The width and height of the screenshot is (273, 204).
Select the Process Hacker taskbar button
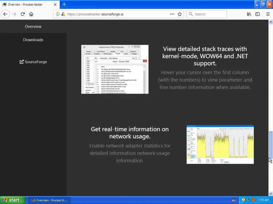click(49, 200)
